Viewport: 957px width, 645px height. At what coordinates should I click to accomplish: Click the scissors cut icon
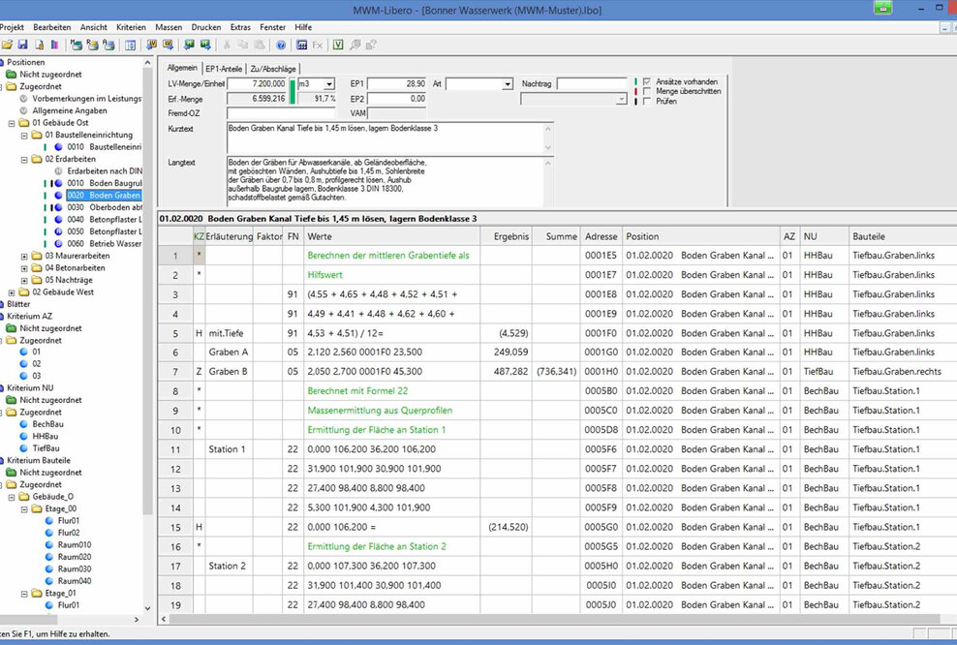tap(228, 45)
